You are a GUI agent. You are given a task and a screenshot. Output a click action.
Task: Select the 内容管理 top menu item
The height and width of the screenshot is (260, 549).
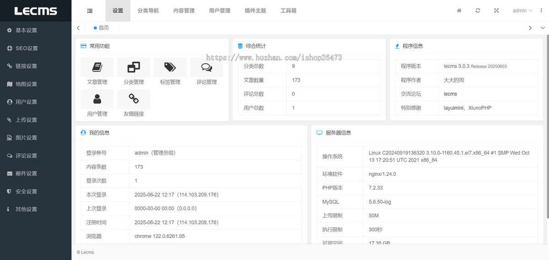click(184, 11)
